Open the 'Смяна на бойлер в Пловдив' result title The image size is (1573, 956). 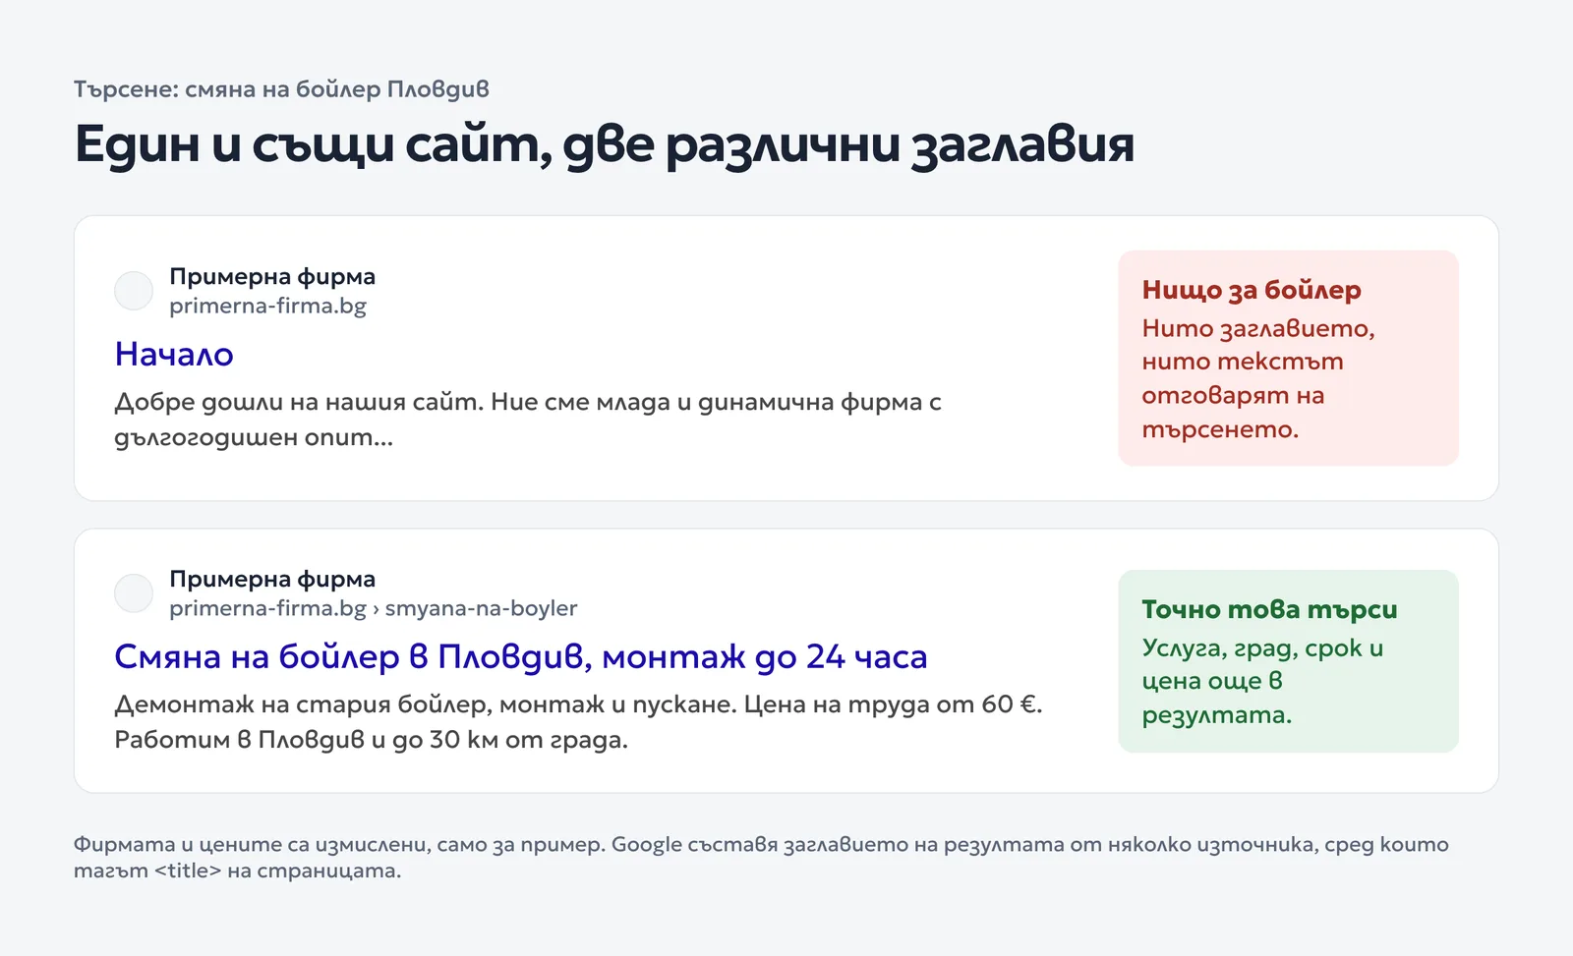click(x=521, y=656)
